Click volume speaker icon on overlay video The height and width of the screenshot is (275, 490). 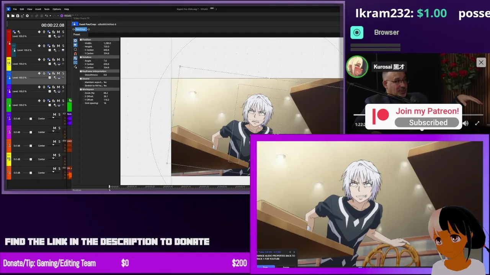click(x=465, y=123)
